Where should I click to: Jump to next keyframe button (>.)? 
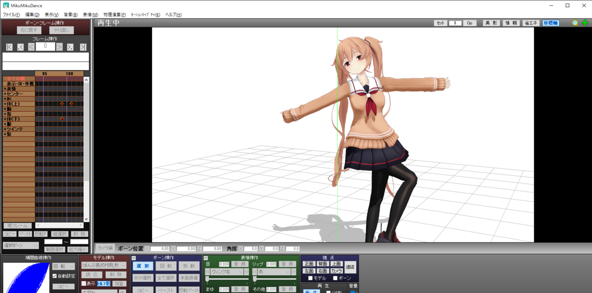click(70, 47)
